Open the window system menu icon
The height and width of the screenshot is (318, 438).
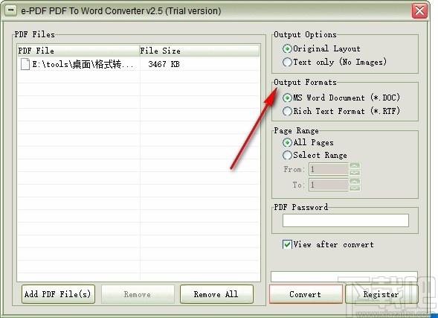tap(10, 10)
